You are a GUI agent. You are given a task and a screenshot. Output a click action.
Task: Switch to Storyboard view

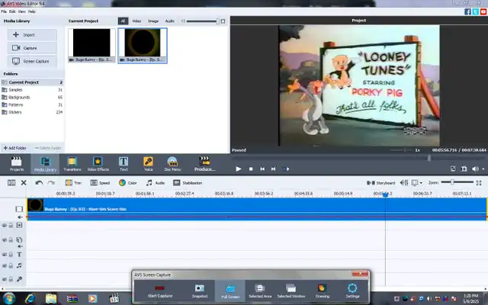[x=381, y=183]
